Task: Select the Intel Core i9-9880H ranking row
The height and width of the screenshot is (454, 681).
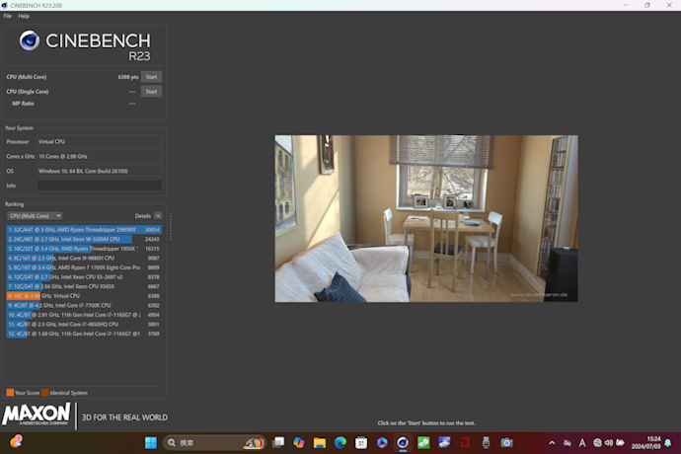Action: pos(84,258)
